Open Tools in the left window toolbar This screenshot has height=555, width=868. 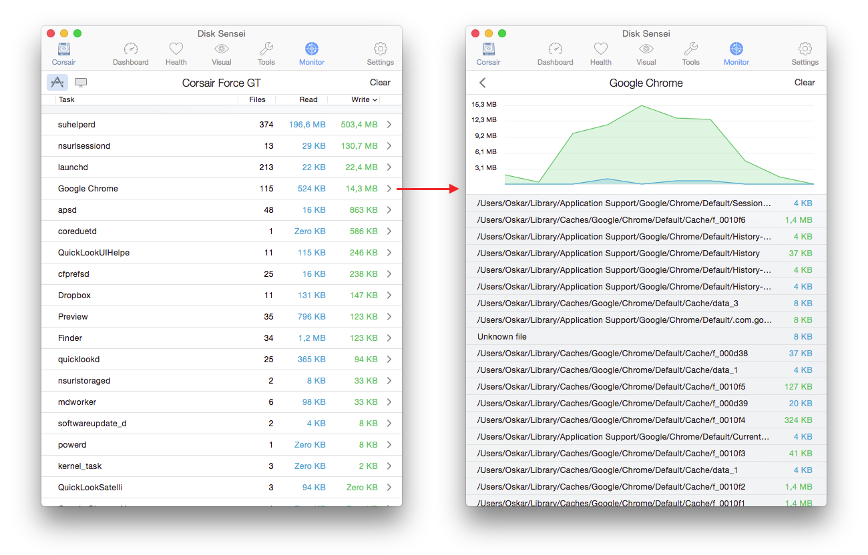pos(266,53)
